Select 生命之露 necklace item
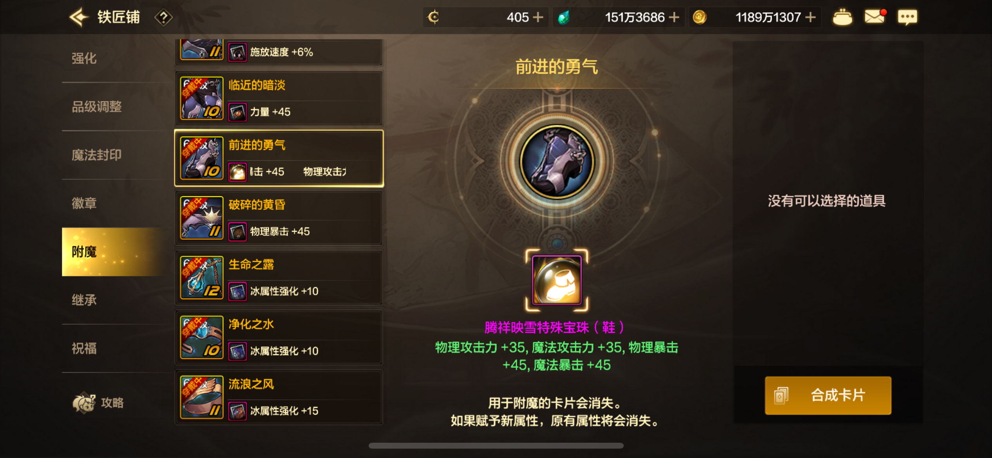 point(279,278)
